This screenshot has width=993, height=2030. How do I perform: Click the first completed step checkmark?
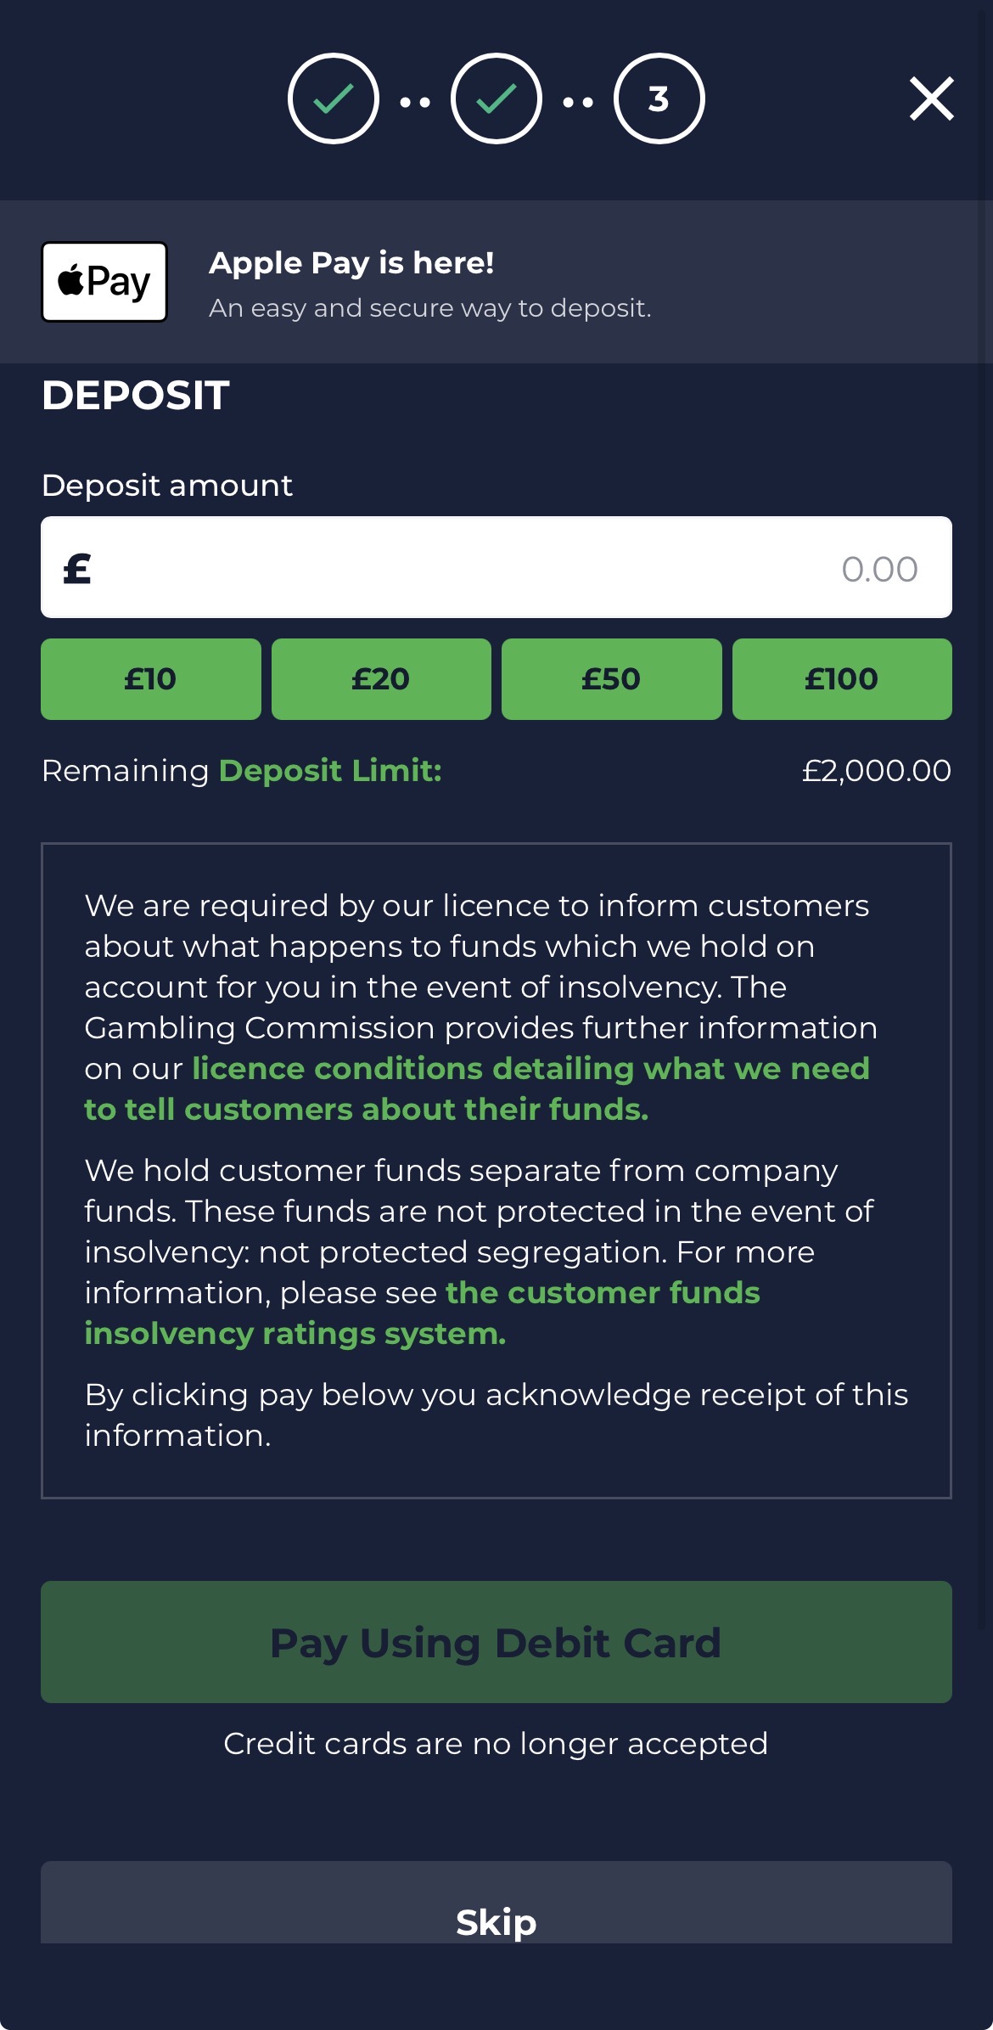pos(334,98)
